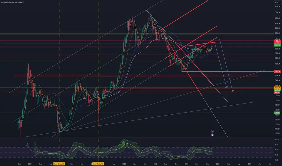Click the 19000.00 price axis value
The width and height of the screenshot is (282, 166).
277,64
